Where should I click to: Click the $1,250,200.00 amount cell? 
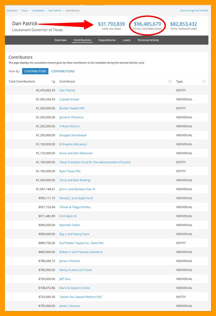click(46, 126)
